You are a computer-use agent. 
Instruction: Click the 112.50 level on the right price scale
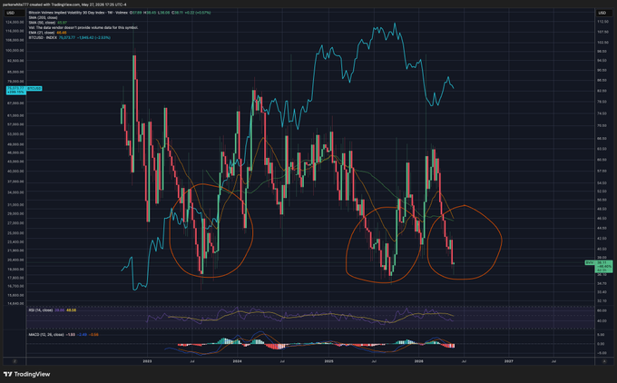pos(602,22)
